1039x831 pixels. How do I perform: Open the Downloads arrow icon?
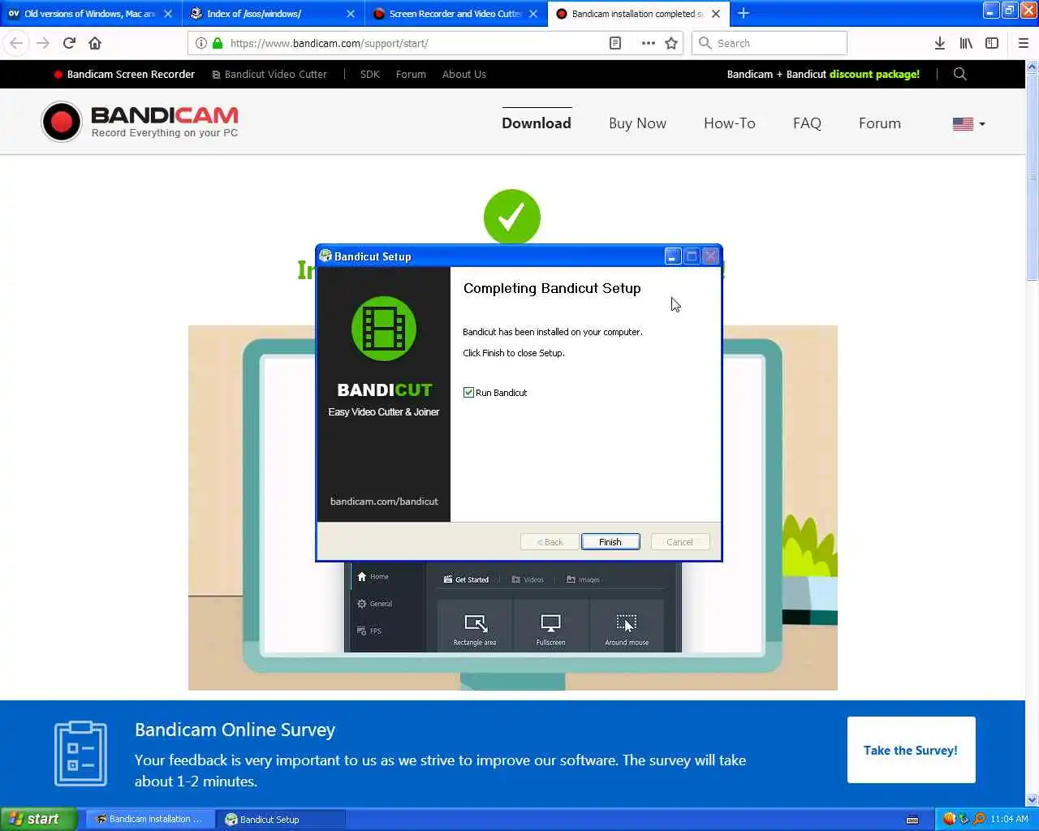(x=939, y=43)
